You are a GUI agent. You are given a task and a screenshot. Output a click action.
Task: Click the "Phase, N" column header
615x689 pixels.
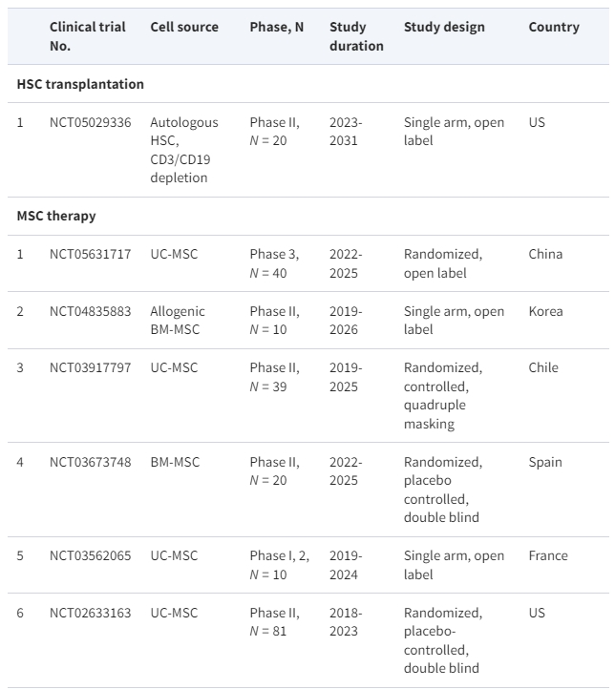pos(277,27)
